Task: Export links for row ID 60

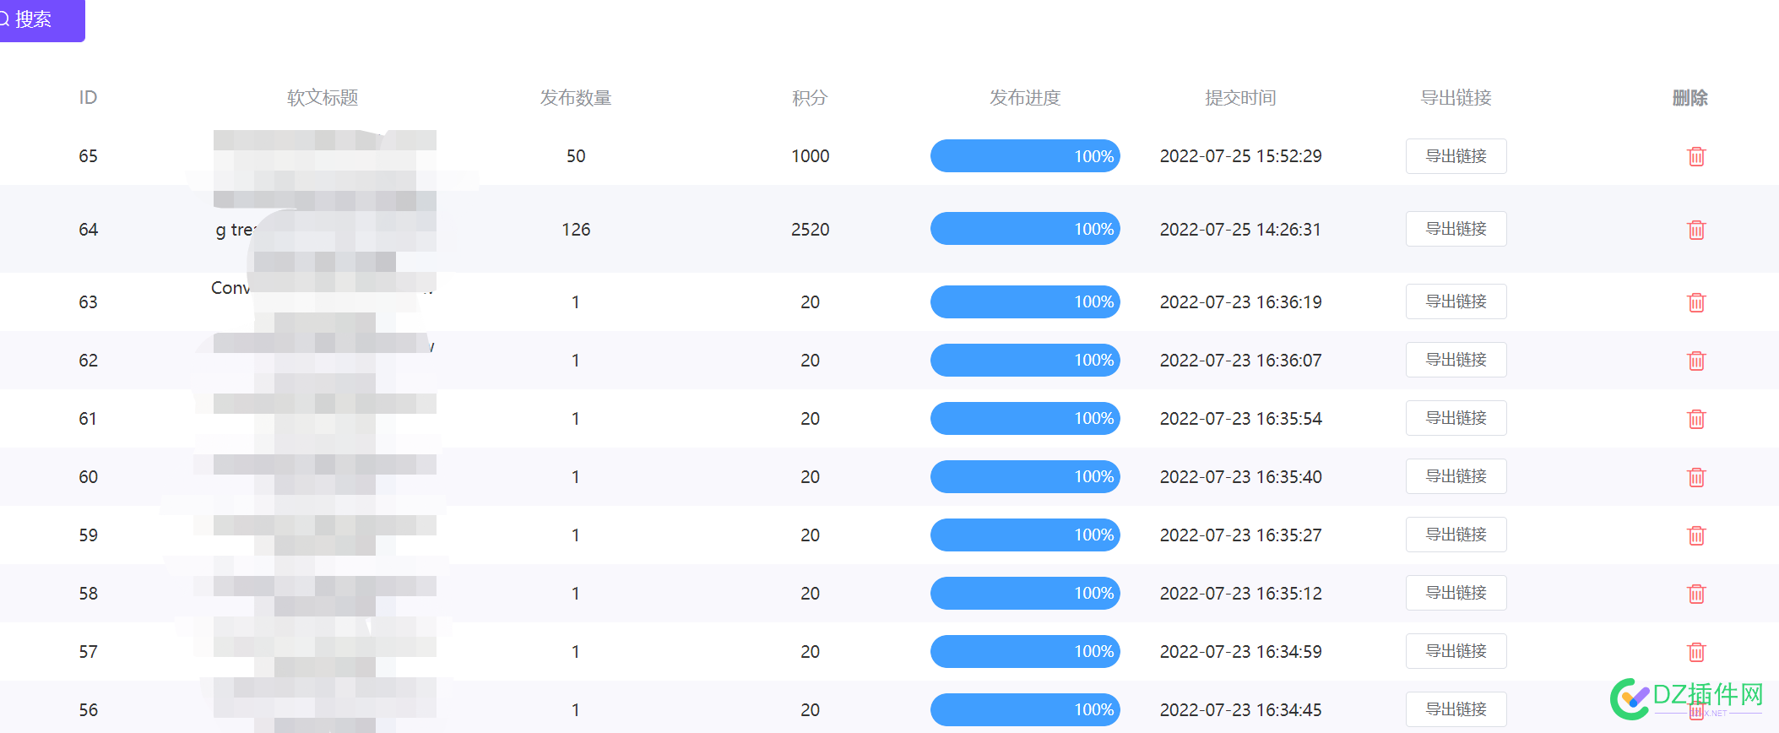Action: pos(1456,476)
